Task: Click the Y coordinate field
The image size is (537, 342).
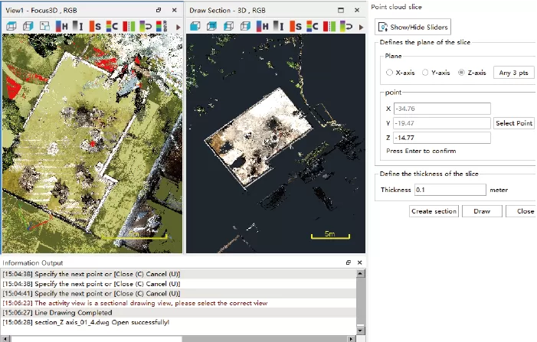Action: [x=442, y=123]
